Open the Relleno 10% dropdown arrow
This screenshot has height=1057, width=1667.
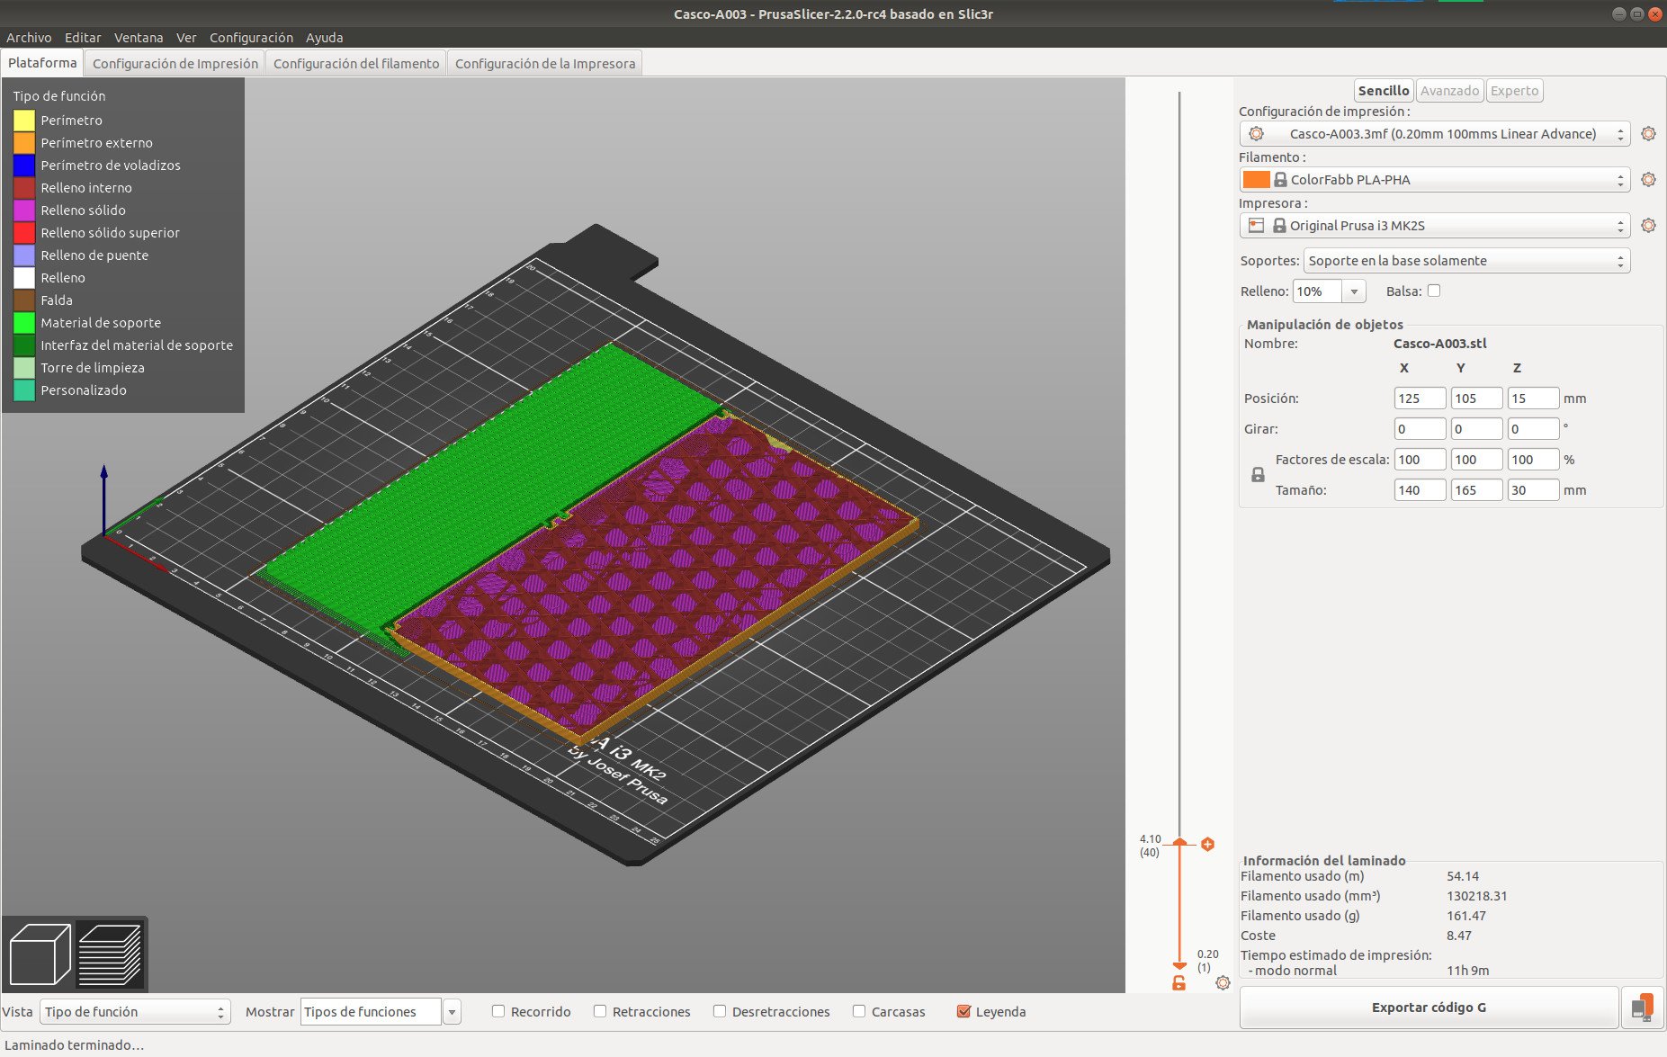[x=1354, y=291]
